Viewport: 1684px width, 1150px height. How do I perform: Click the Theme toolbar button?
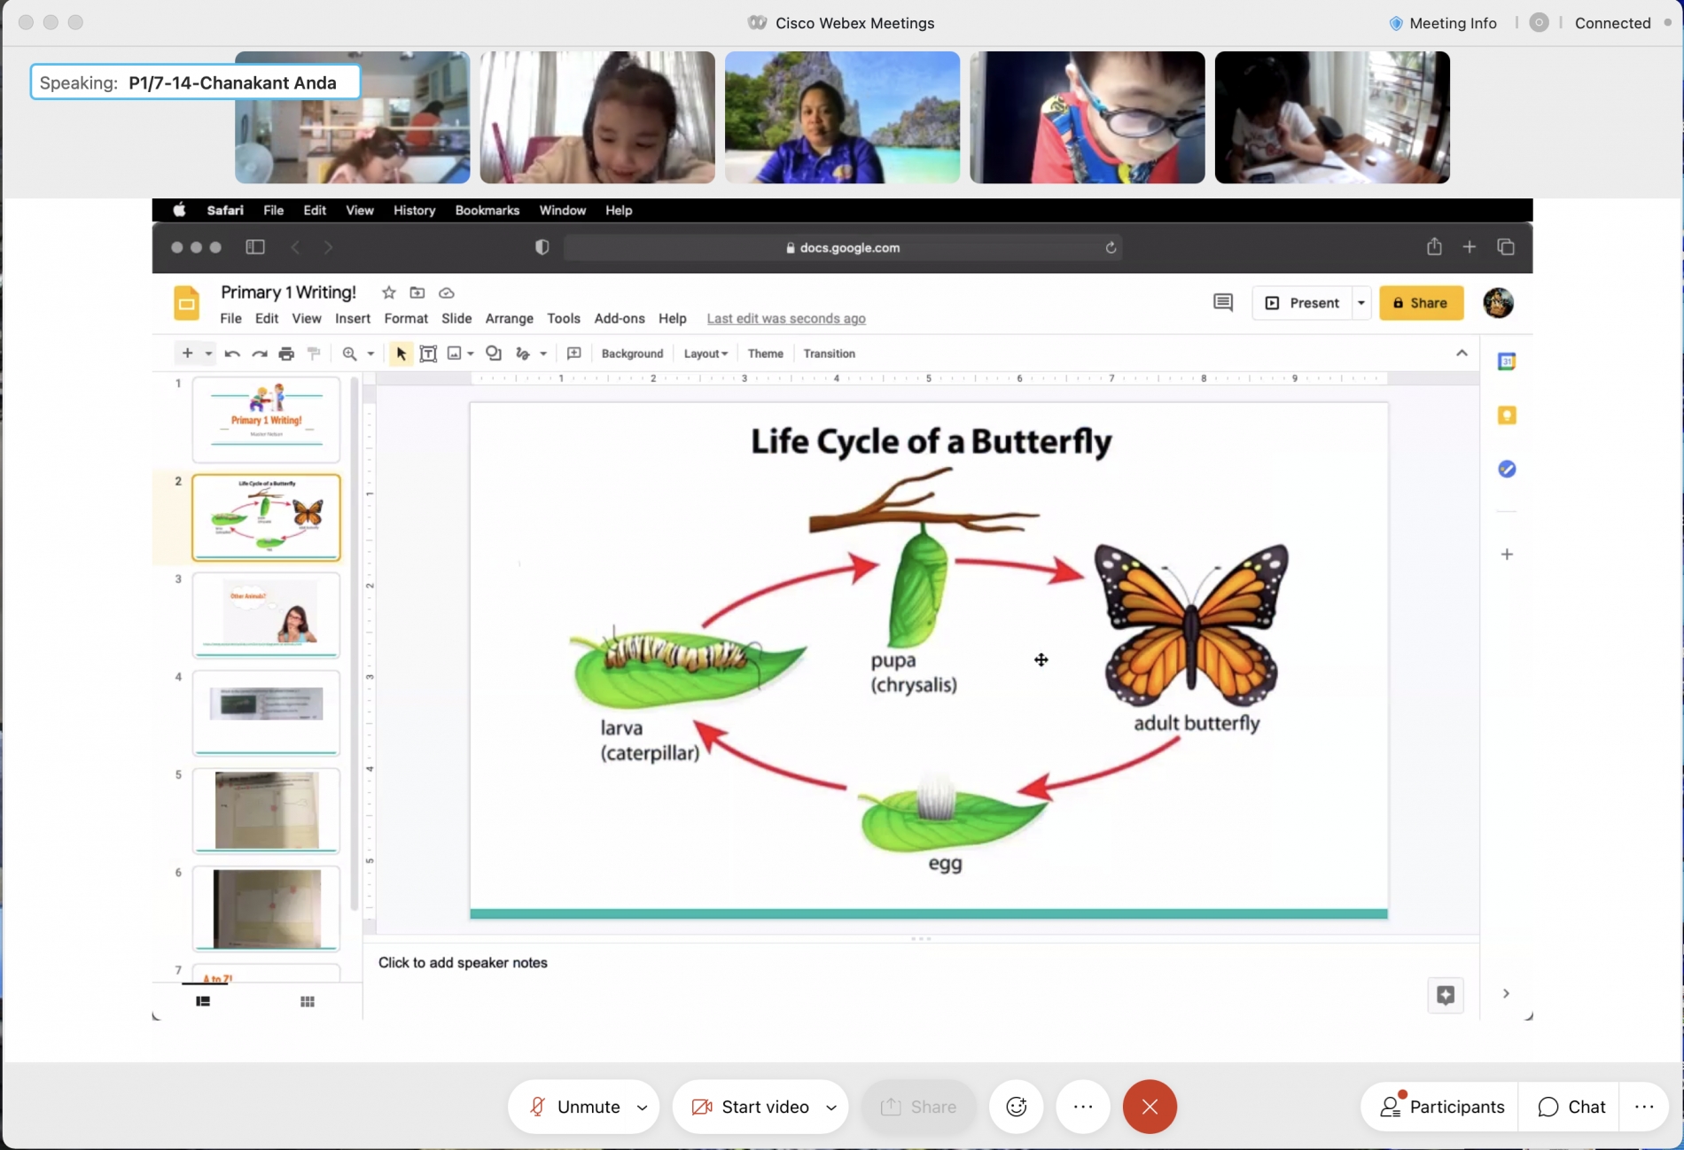pyautogui.click(x=766, y=354)
